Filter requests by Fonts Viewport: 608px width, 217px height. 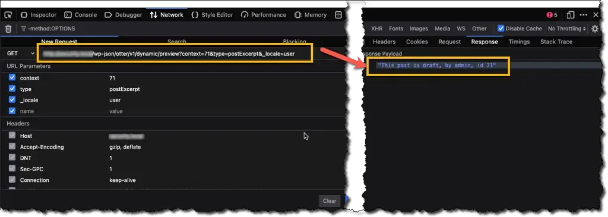[x=396, y=29]
